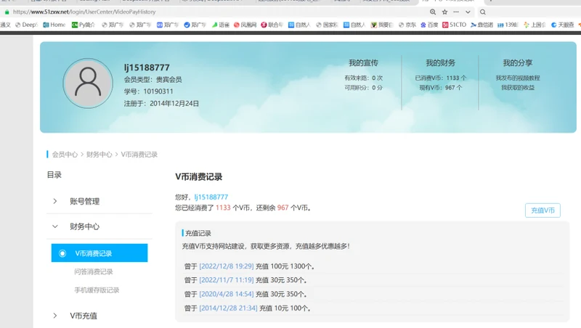This screenshot has height=328, width=581.
Task: Click the 充值记录 section heading
Action: [198, 233]
